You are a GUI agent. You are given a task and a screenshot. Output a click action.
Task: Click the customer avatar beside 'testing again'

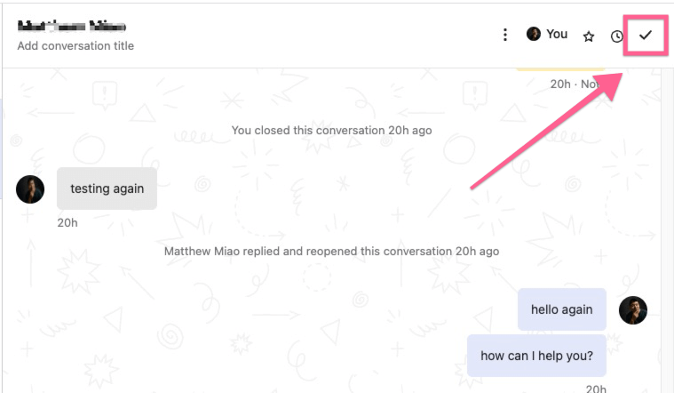pos(30,188)
